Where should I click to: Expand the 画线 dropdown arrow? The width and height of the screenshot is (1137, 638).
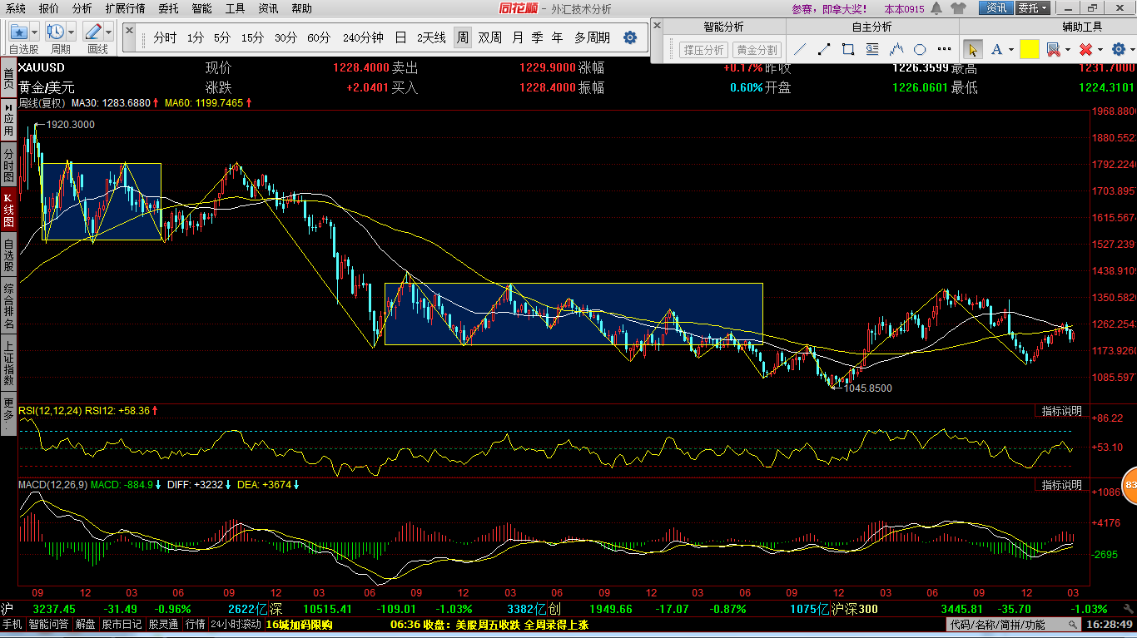(x=108, y=32)
